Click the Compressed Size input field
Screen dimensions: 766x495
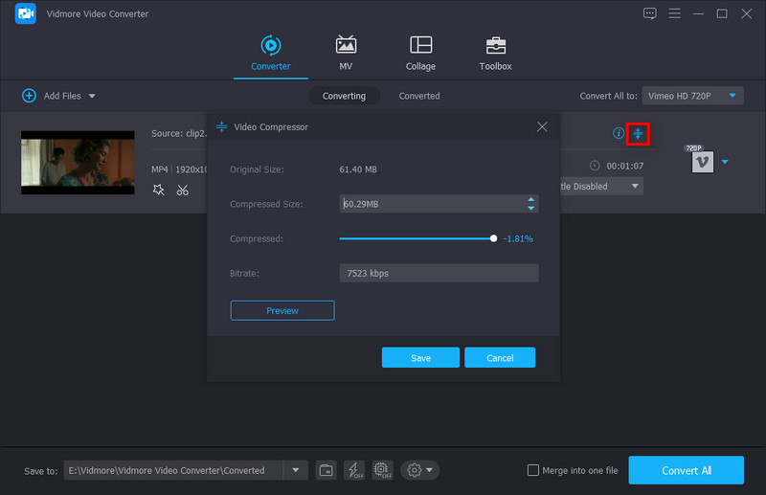(x=431, y=204)
